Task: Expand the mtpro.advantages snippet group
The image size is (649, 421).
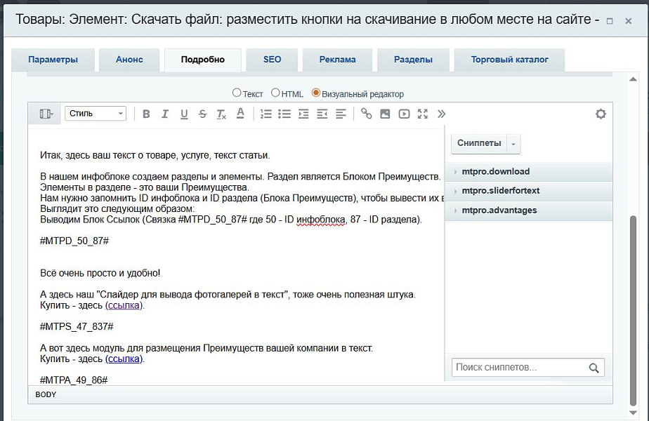Action: 529,210
